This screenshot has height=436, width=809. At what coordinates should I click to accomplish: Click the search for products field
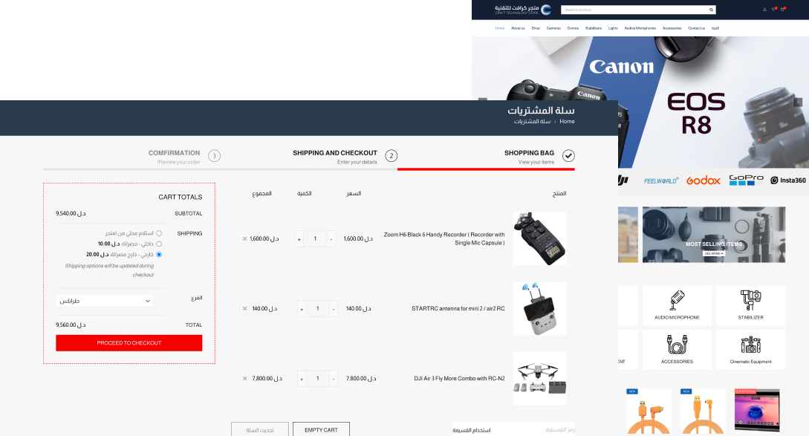(634, 10)
